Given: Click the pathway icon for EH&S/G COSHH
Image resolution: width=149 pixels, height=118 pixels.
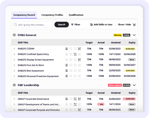Looking at the screenshot, I should tap(75, 49).
